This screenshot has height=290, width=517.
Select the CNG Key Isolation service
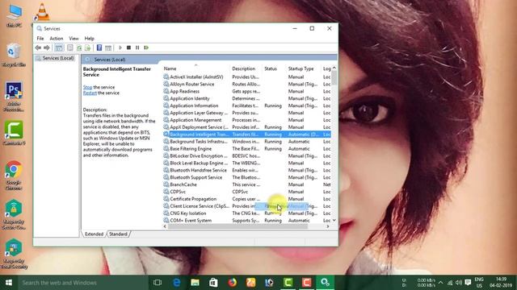click(x=246, y=213)
